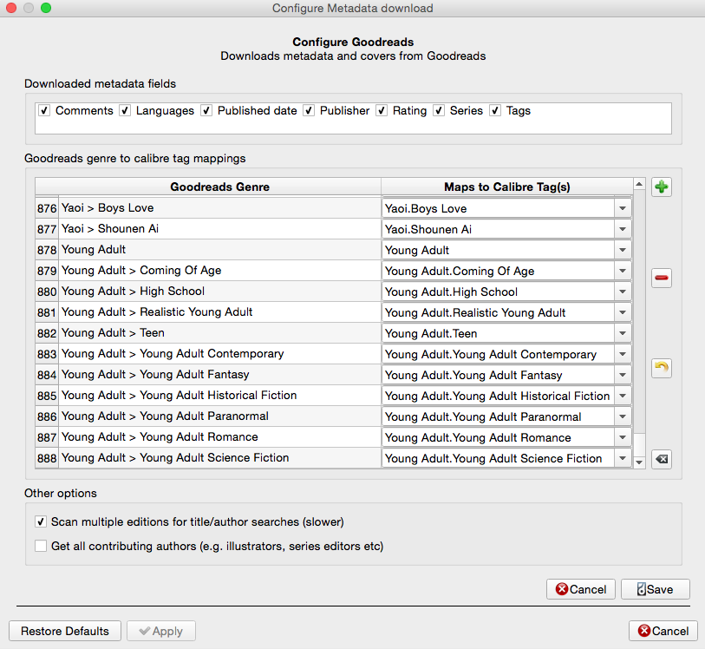The width and height of the screenshot is (705, 649).
Task: Click the Goodreads Genre column header
Action: click(x=219, y=187)
